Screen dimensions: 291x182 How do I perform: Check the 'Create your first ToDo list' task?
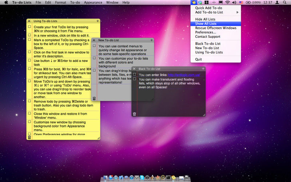29,27
